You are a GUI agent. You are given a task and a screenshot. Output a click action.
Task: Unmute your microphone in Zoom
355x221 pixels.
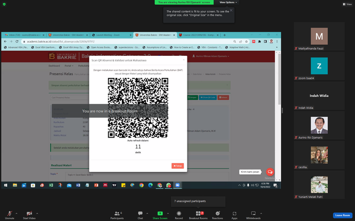coord(9,215)
